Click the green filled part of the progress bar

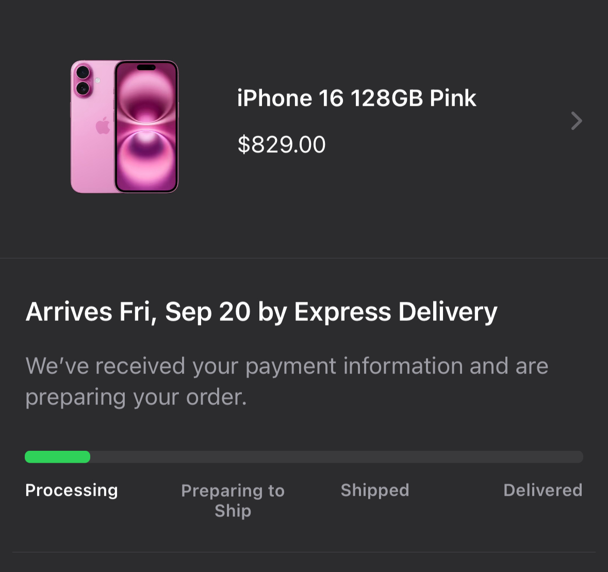tap(57, 457)
